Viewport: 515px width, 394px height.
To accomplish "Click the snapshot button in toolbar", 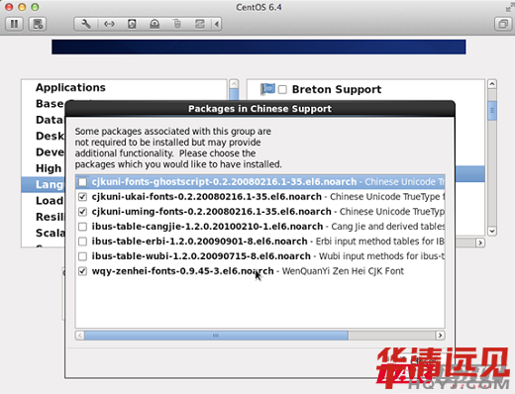I will (x=38, y=24).
